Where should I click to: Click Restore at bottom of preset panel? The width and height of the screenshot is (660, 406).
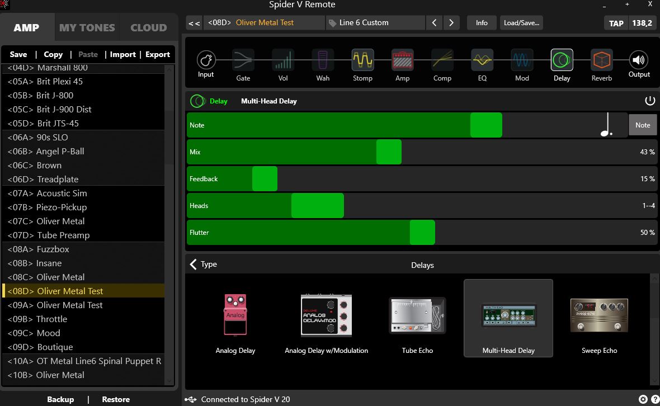[x=116, y=399]
